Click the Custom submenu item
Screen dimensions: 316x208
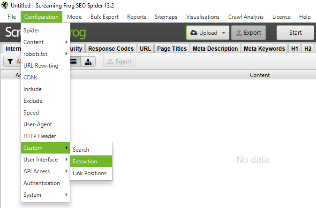pos(45,148)
